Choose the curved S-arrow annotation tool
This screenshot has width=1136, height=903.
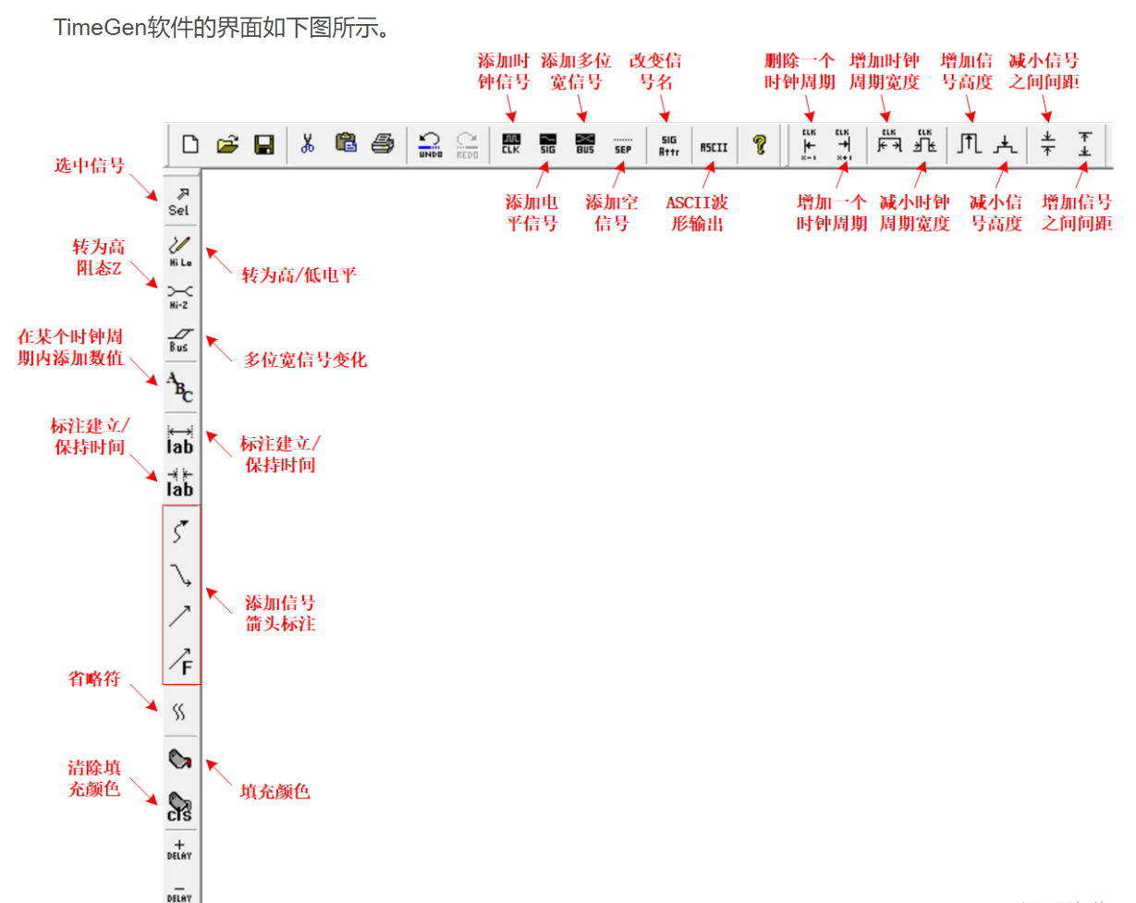click(181, 531)
